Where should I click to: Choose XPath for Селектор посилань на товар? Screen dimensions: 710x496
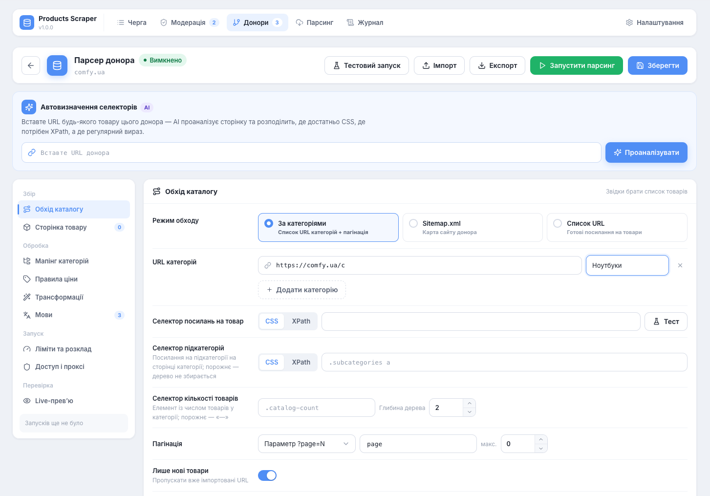coord(301,321)
